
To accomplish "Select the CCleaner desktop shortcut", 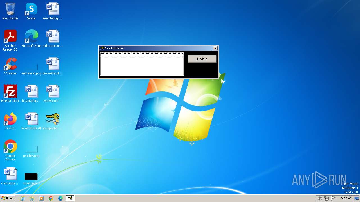I will 10,66.
